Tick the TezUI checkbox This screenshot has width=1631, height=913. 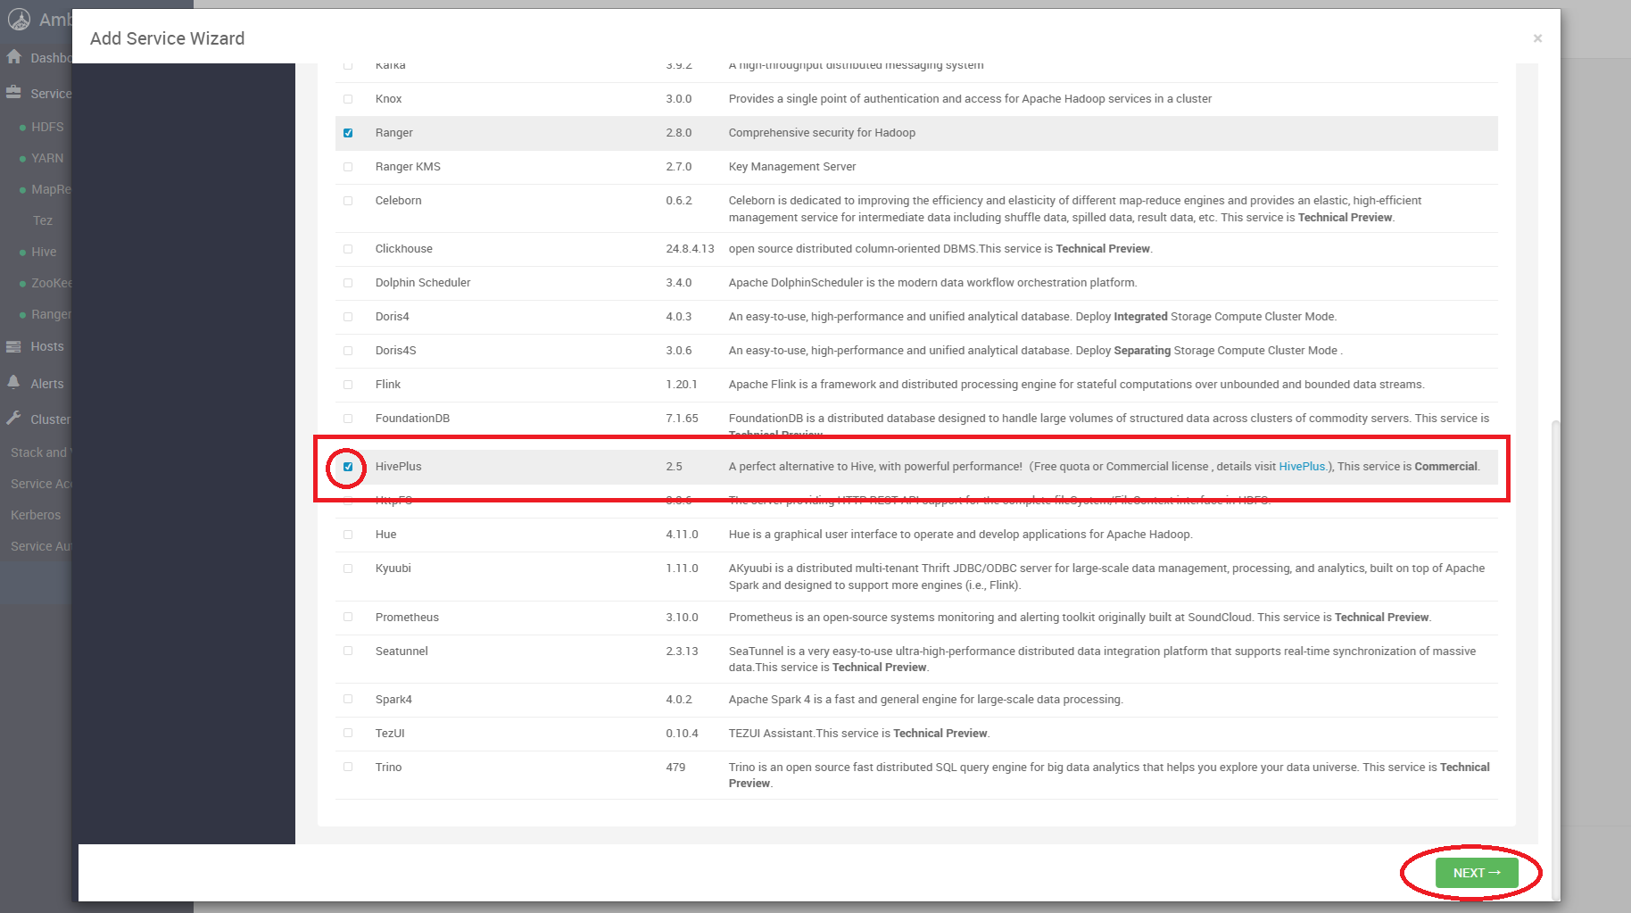coord(348,733)
